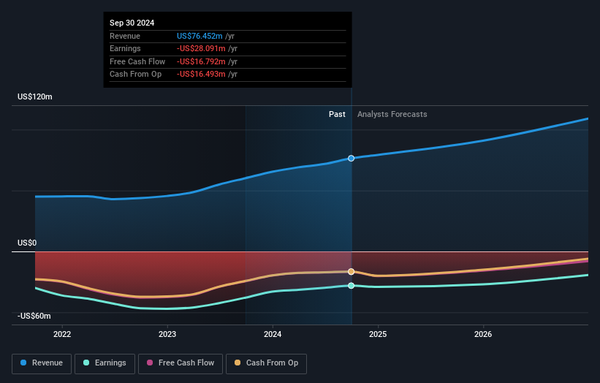Viewport: 600px width, 383px height.
Task: Click the -US$16.792m free cash flow value
Action: point(201,61)
